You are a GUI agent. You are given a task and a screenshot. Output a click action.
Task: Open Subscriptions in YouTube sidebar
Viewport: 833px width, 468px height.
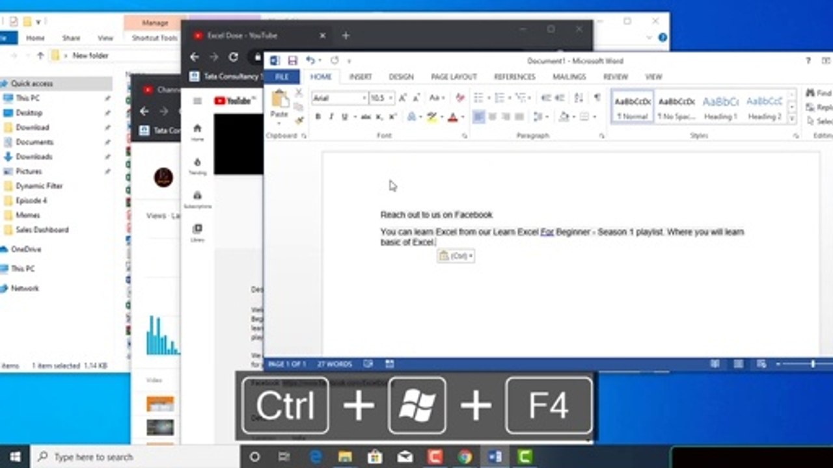click(x=198, y=200)
